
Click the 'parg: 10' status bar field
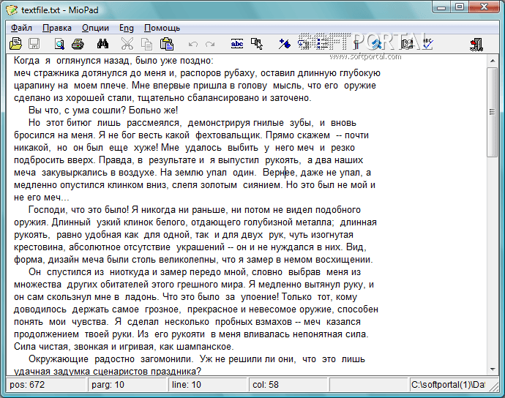tap(127, 385)
